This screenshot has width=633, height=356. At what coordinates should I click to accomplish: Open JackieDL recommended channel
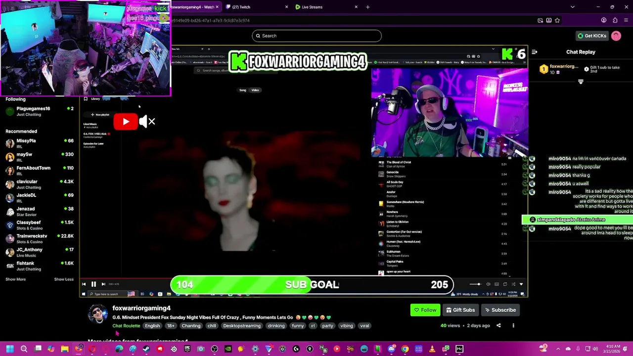click(x=40, y=198)
